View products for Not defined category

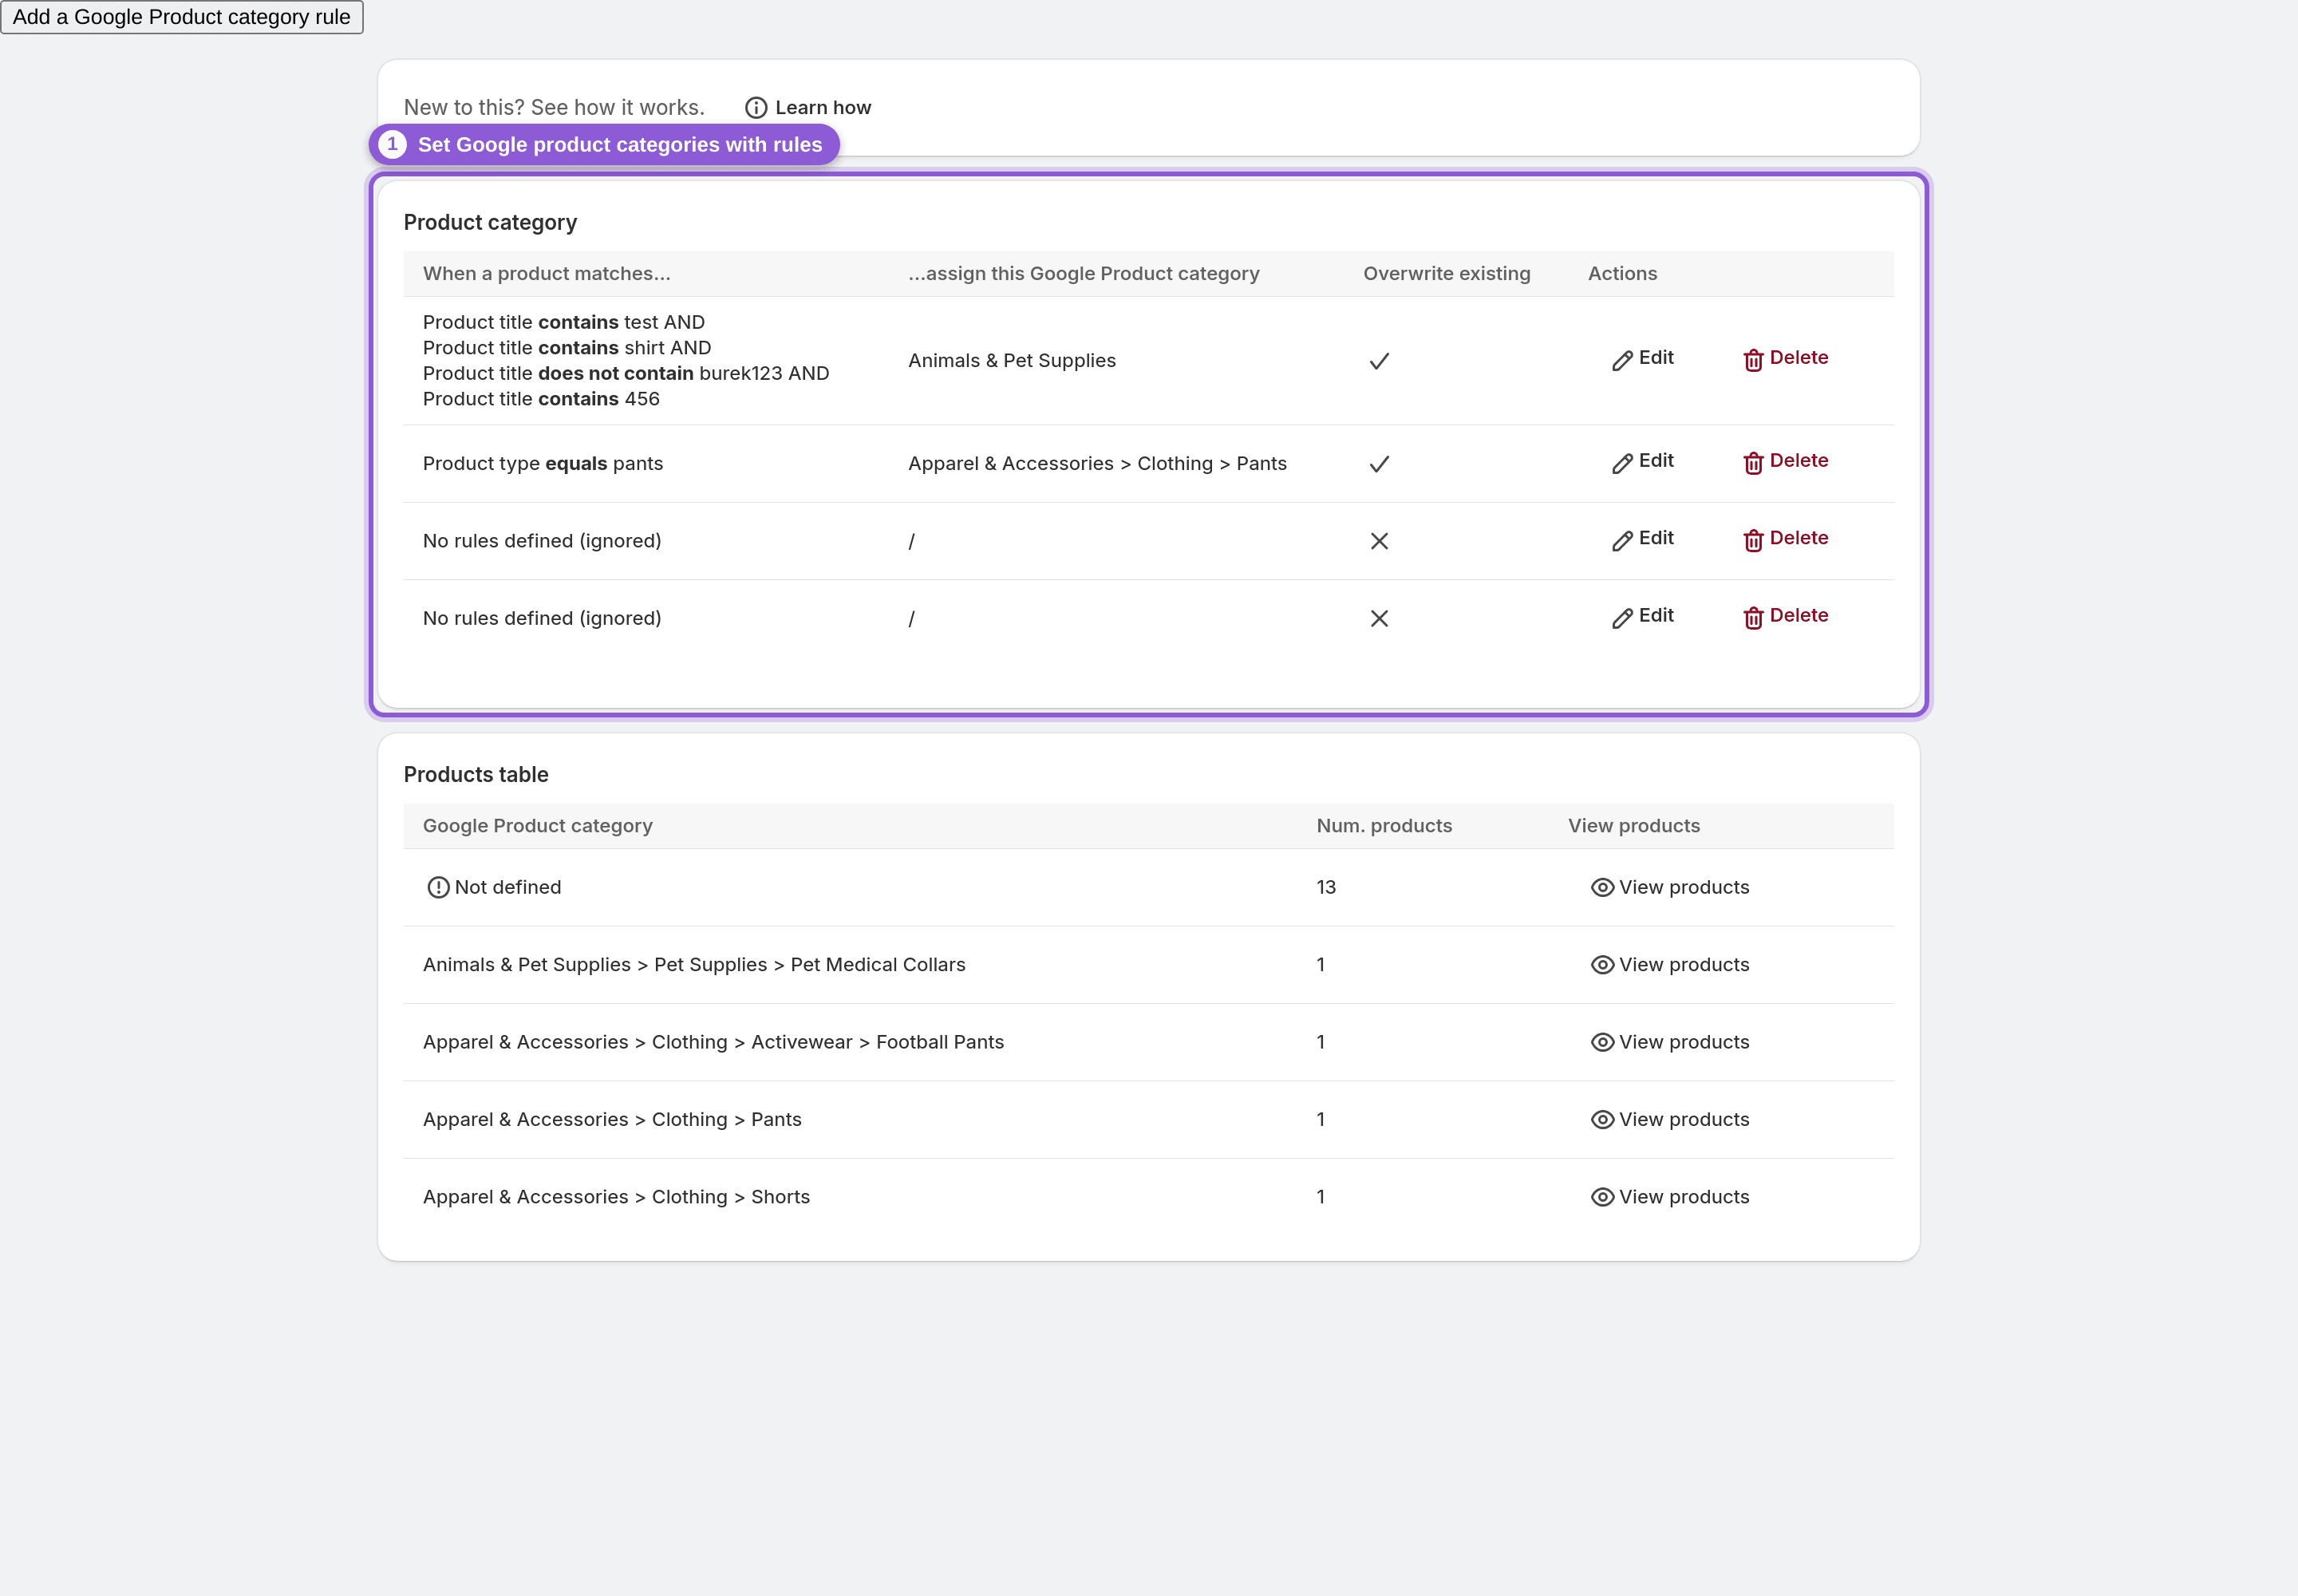[x=1670, y=887]
